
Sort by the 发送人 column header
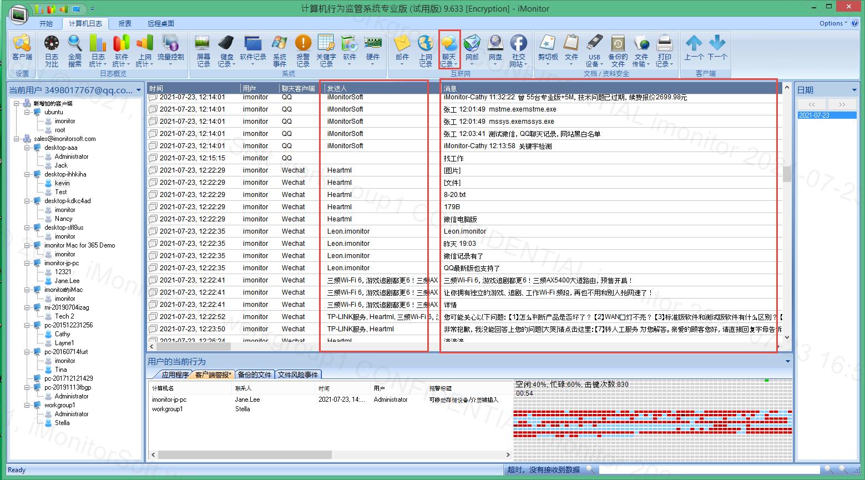tap(383, 88)
